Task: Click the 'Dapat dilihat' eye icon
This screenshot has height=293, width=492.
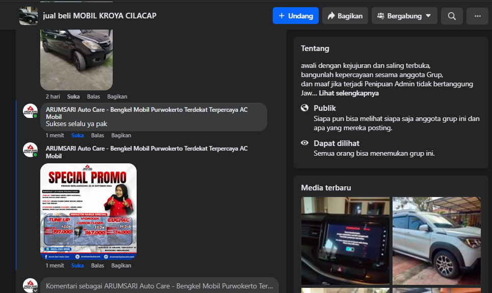Action: (x=305, y=143)
